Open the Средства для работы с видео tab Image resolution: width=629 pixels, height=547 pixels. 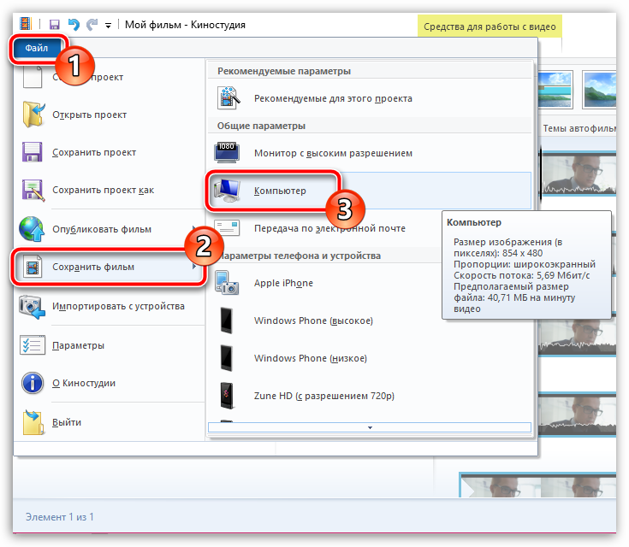[x=490, y=26]
